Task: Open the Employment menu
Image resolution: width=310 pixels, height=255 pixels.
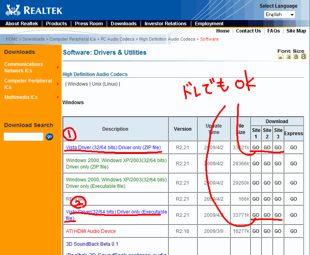Action: (209, 23)
